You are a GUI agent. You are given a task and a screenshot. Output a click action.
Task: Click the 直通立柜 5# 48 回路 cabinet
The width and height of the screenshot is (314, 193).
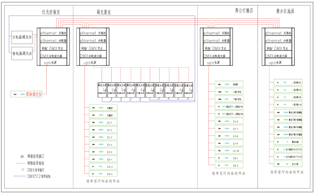click(188, 90)
